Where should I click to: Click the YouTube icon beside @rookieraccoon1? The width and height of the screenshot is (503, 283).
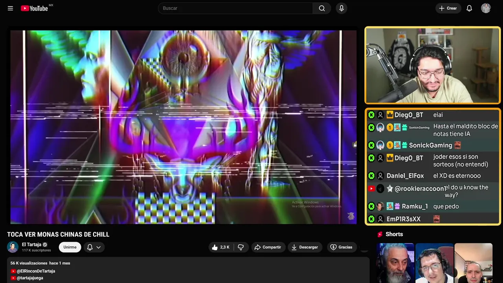click(x=371, y=189)
